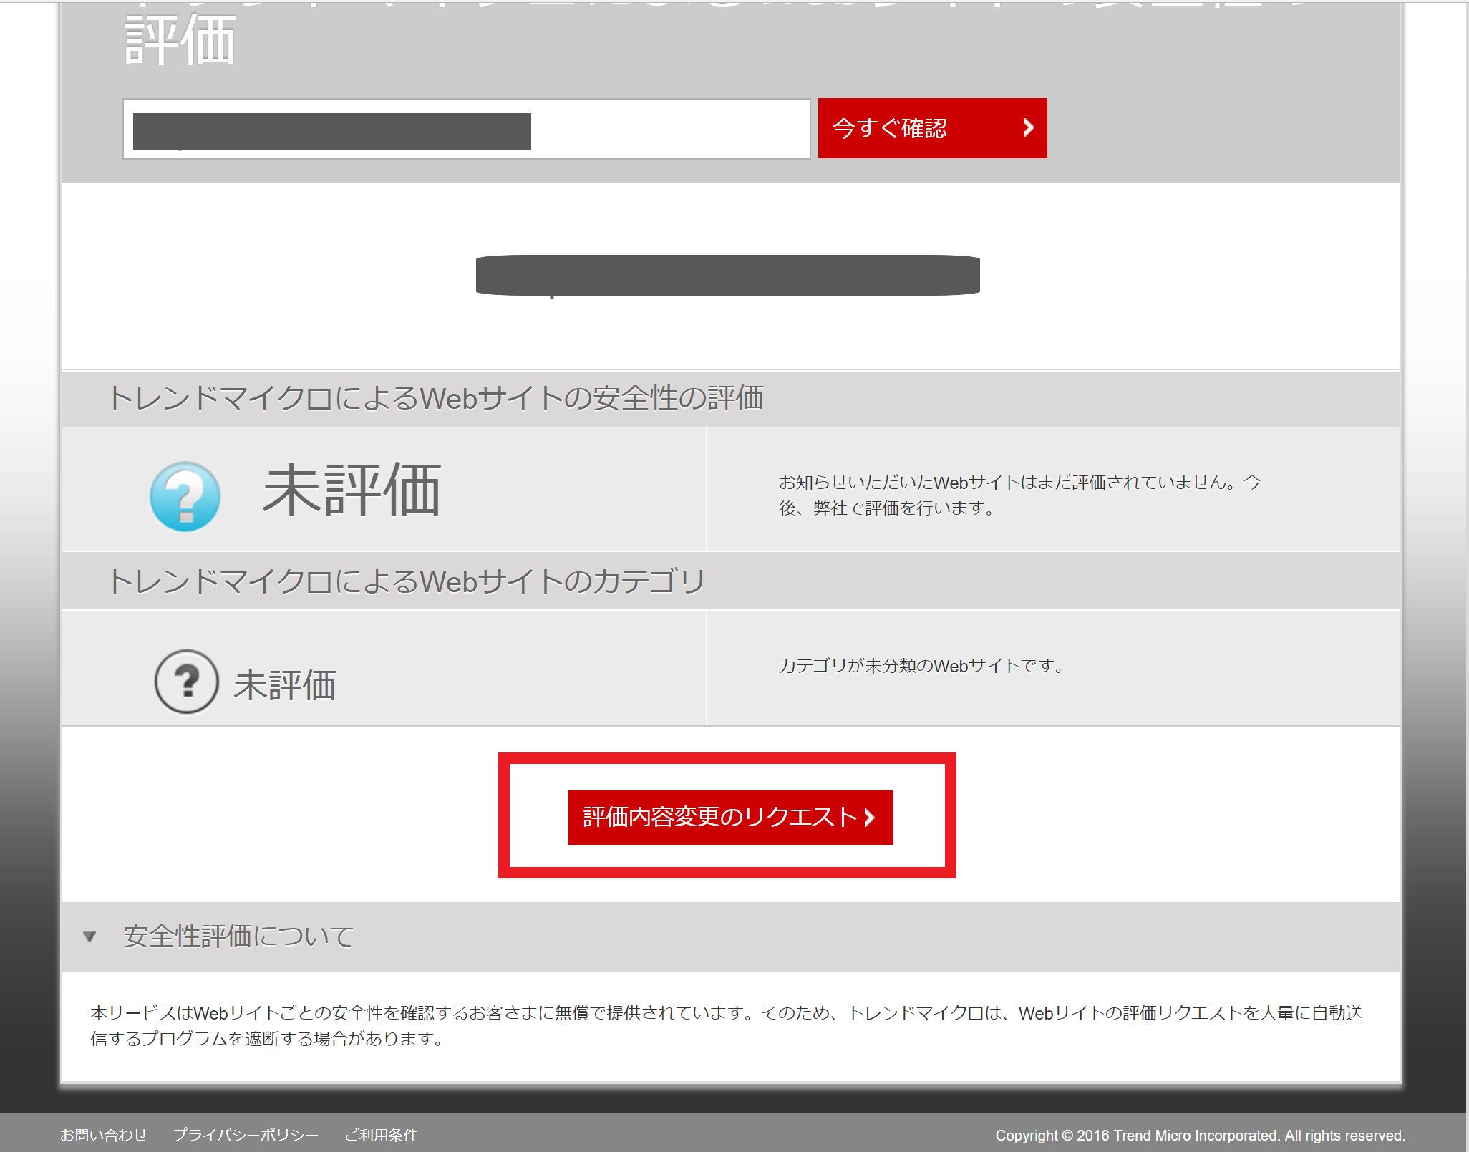This screenshot has height=1152, width=1469.
Task: Open the ご利用条件 footer link
Action: [381, 1135]
